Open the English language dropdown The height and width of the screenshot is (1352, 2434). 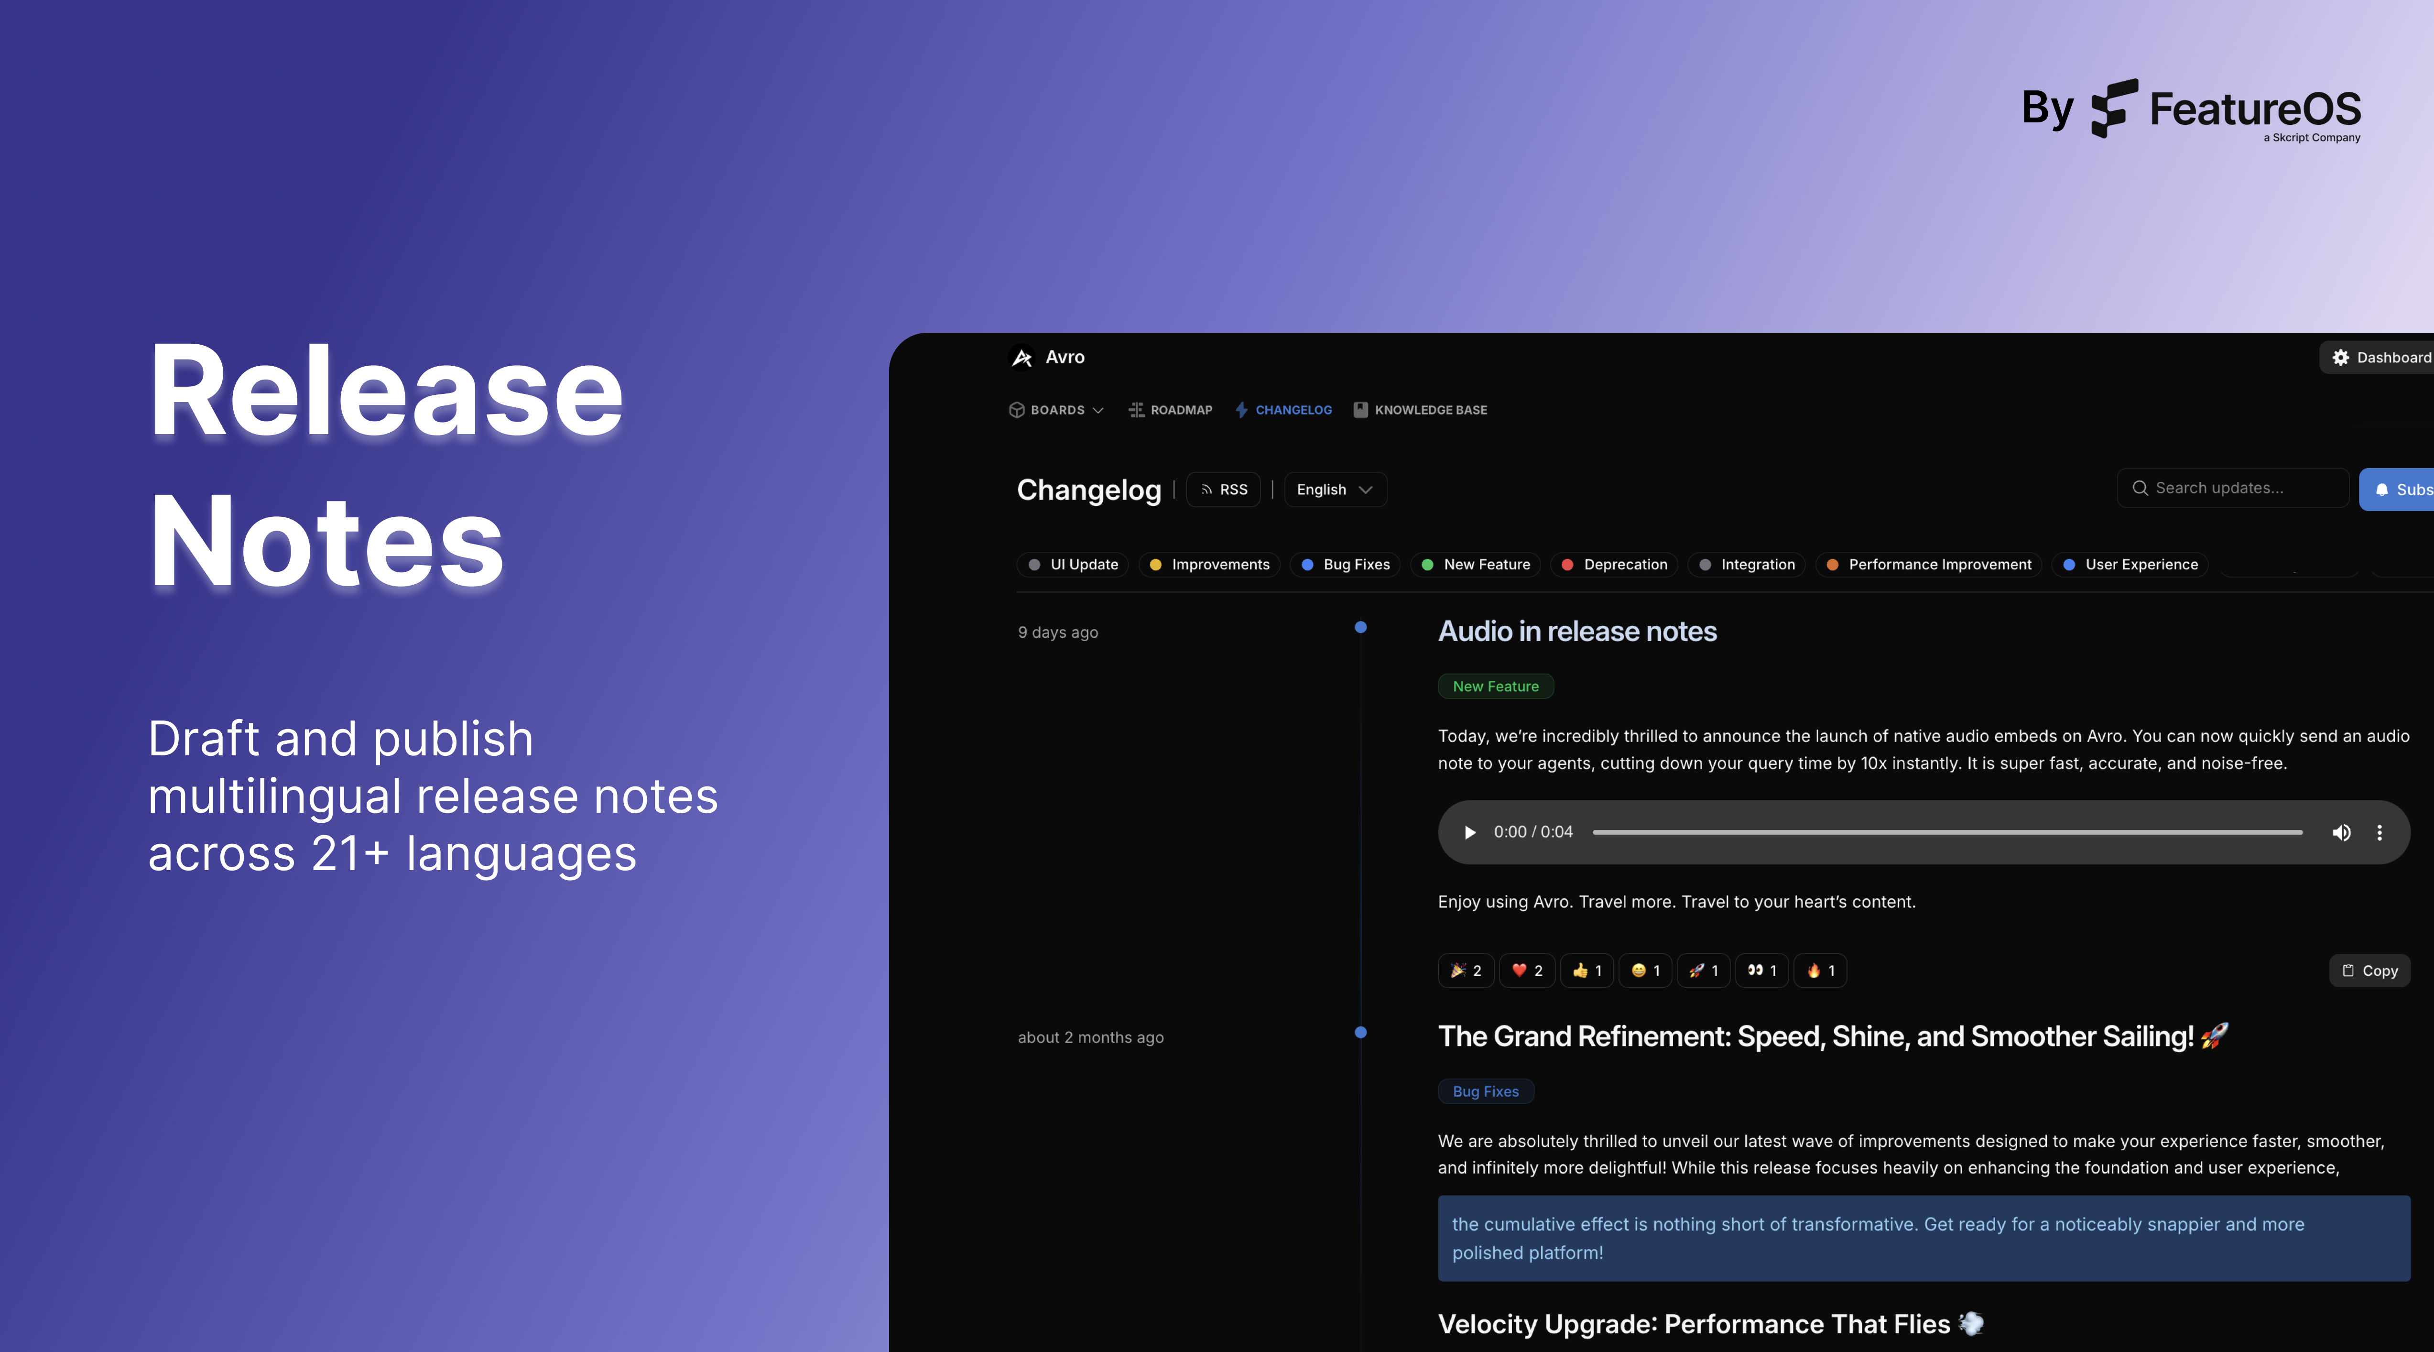(x=1334, y=490)
